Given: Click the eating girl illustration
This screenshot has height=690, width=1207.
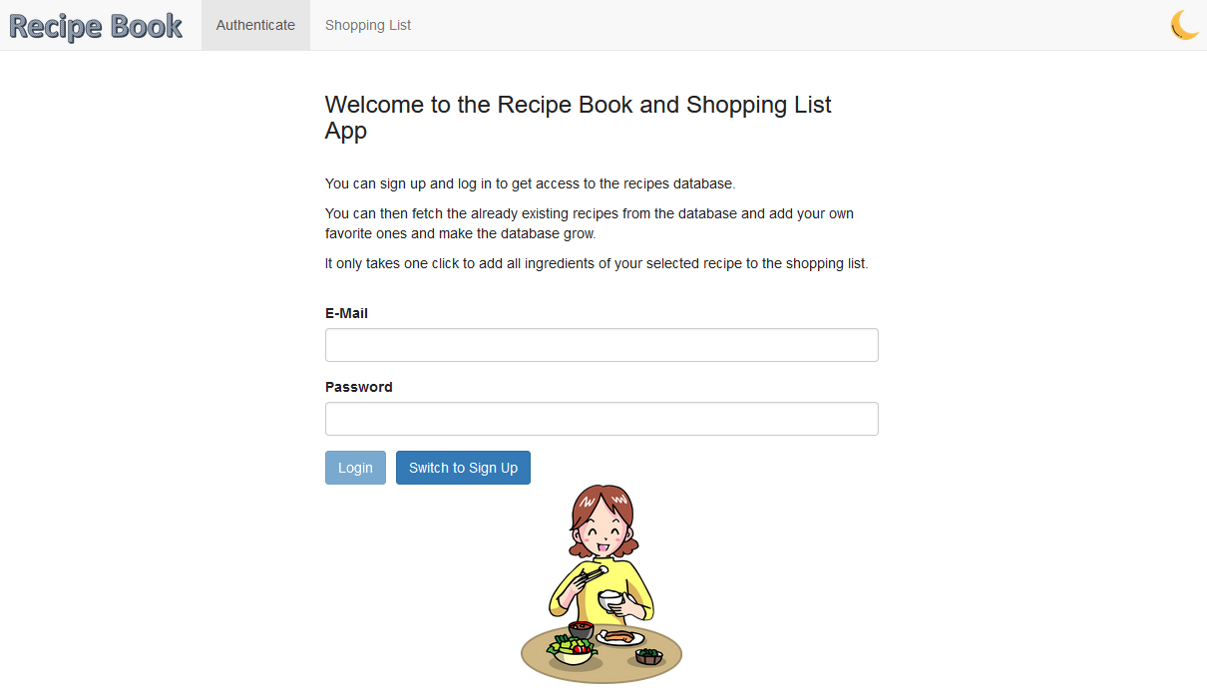Looking at the screenshot, I should pyautogui.click(x=601, y=583).
